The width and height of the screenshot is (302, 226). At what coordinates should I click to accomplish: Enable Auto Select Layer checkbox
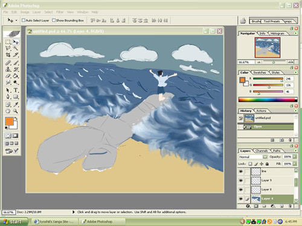24,20
